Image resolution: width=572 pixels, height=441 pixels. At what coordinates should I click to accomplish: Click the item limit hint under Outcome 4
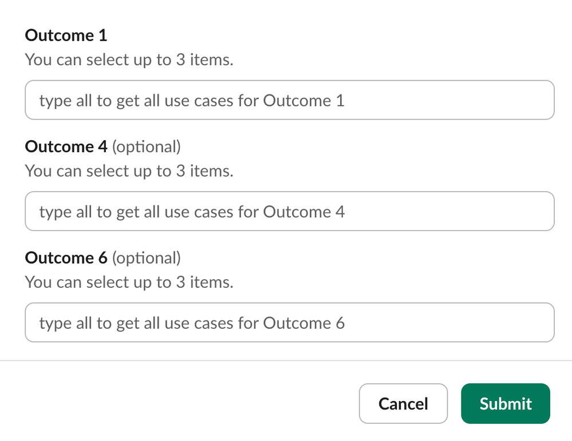[x=129, y=171]
